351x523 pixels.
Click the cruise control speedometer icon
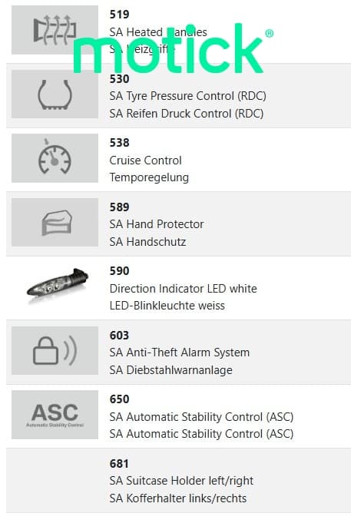55,158
